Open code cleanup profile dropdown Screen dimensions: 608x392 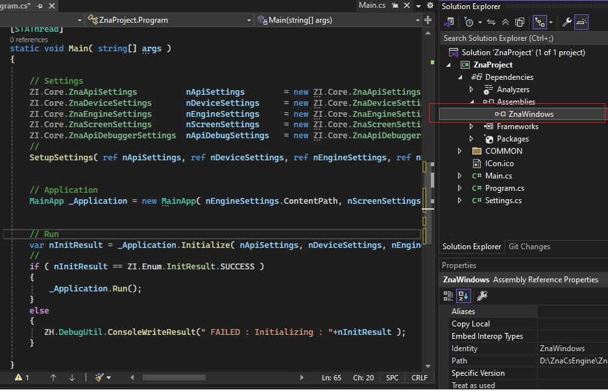[109, 378]
